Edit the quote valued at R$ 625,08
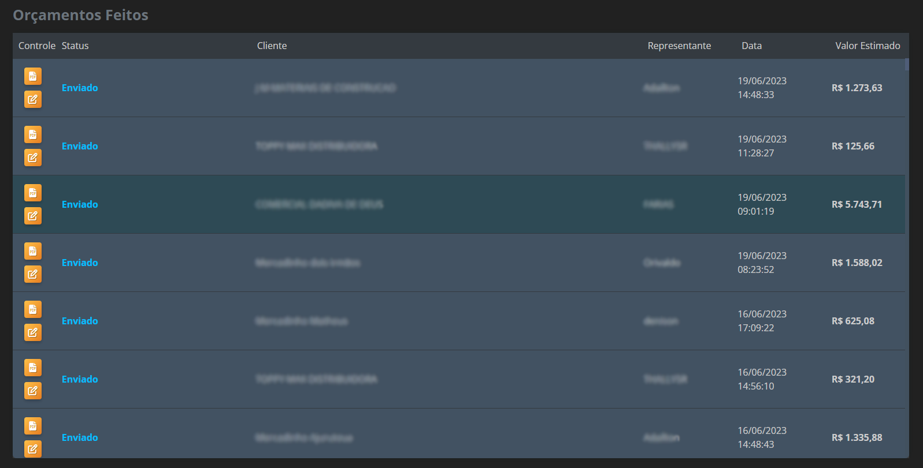Image resolution: width=923 pixels, height=468 pixels. (x=33, y=332)
